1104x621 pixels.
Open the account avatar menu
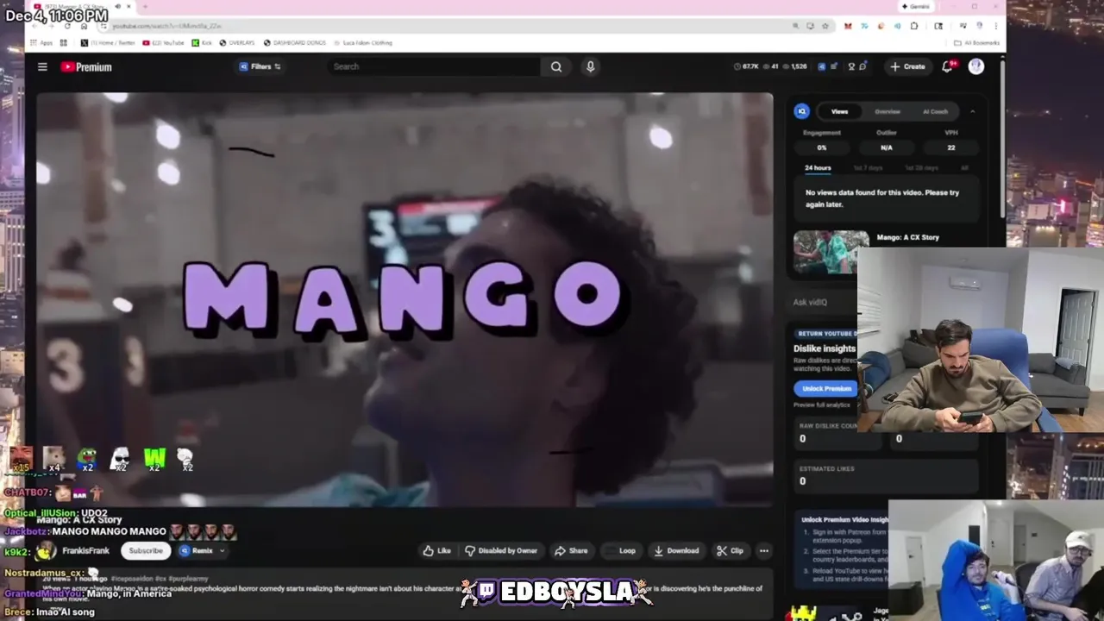point(976,66)
